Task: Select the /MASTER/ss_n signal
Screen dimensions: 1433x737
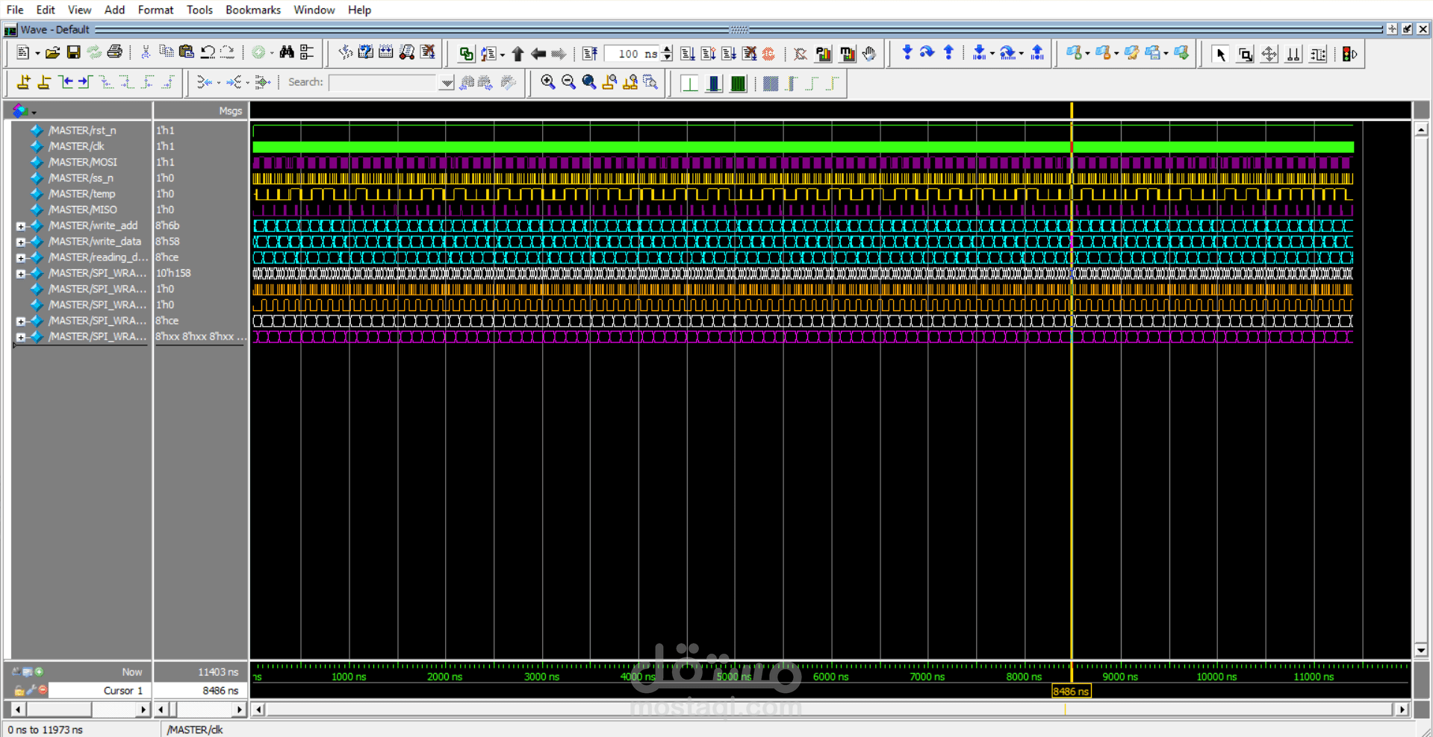Action: pyautogui.click(x=81, y=178)
